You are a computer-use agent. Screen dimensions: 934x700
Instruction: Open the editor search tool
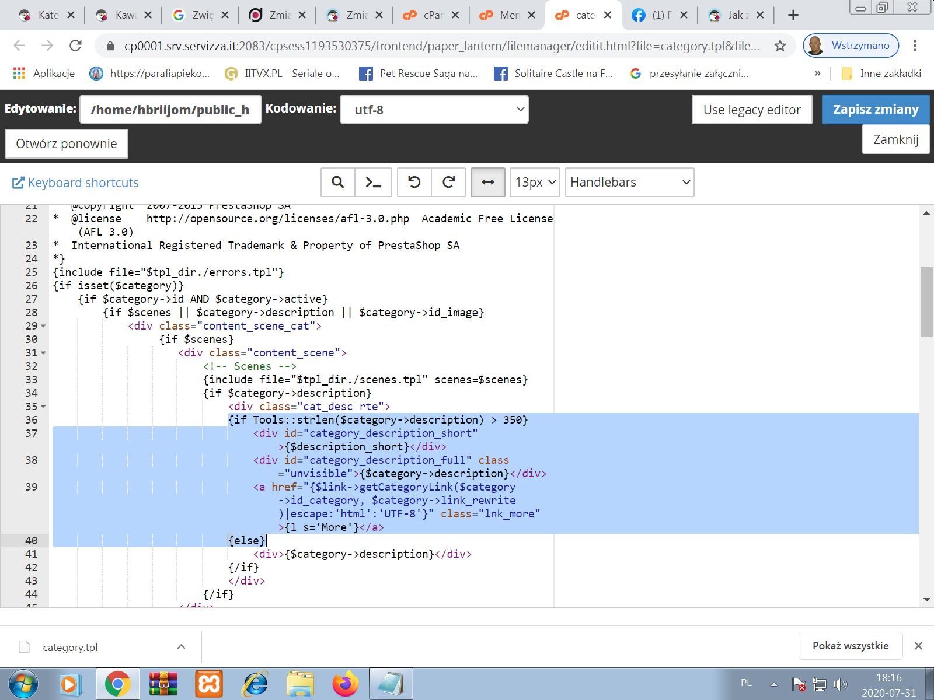[x=337, y=183]
